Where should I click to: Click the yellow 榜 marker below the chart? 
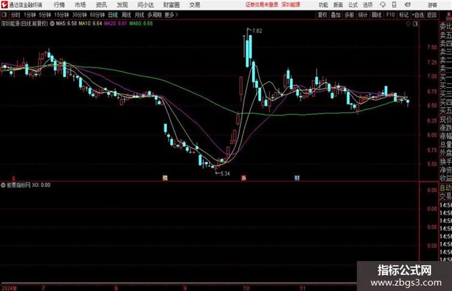(165, 178)
